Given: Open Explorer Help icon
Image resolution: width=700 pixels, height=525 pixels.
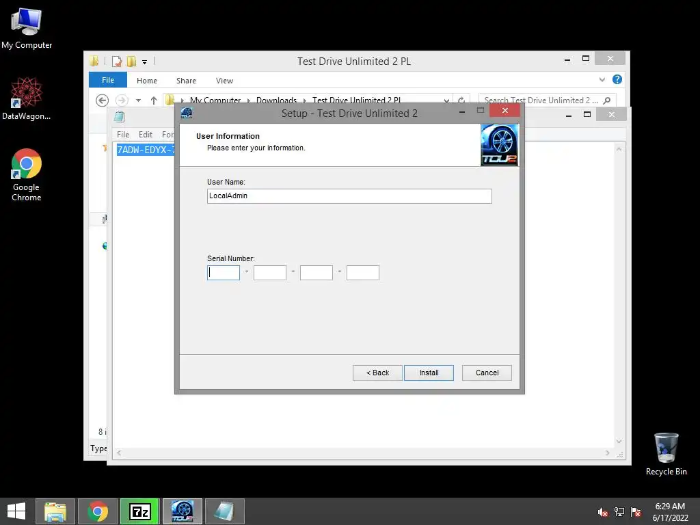Looking at the screenshot, I should click(617, 79).
